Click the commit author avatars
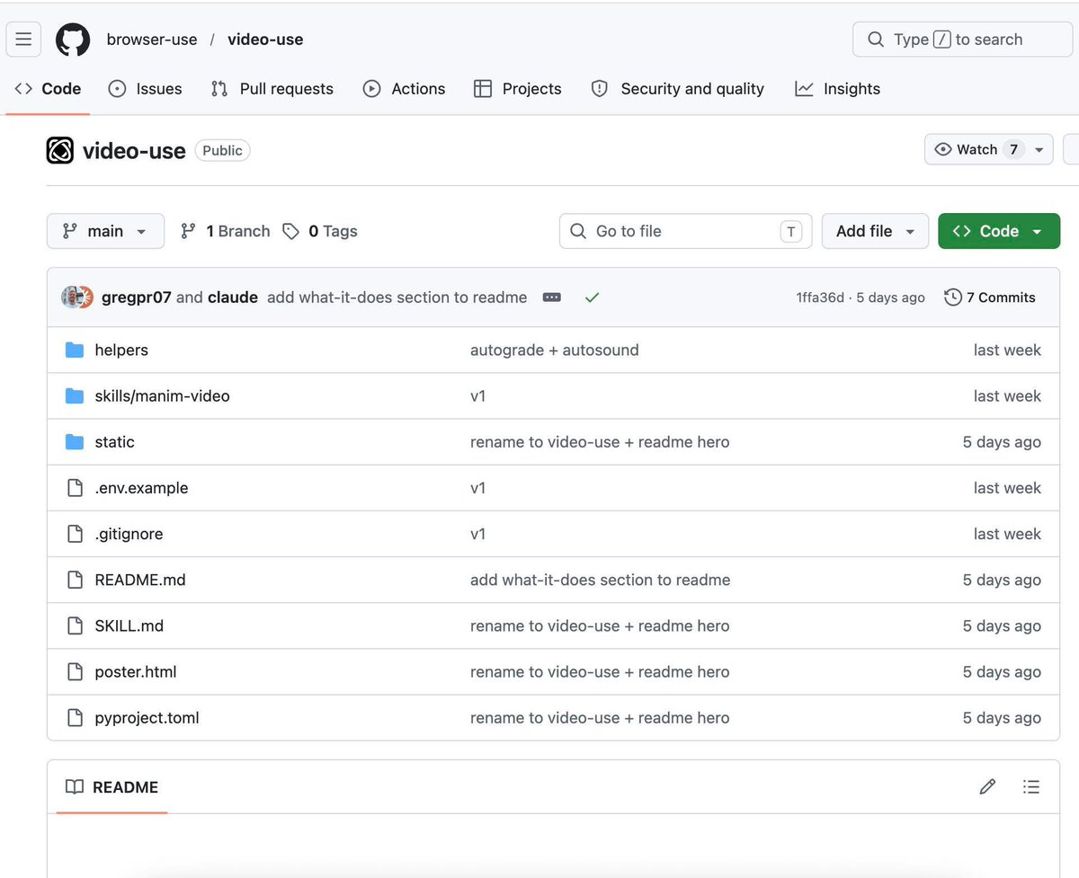Viewport: 1079px width, 878px height. (x=77, y=297)
